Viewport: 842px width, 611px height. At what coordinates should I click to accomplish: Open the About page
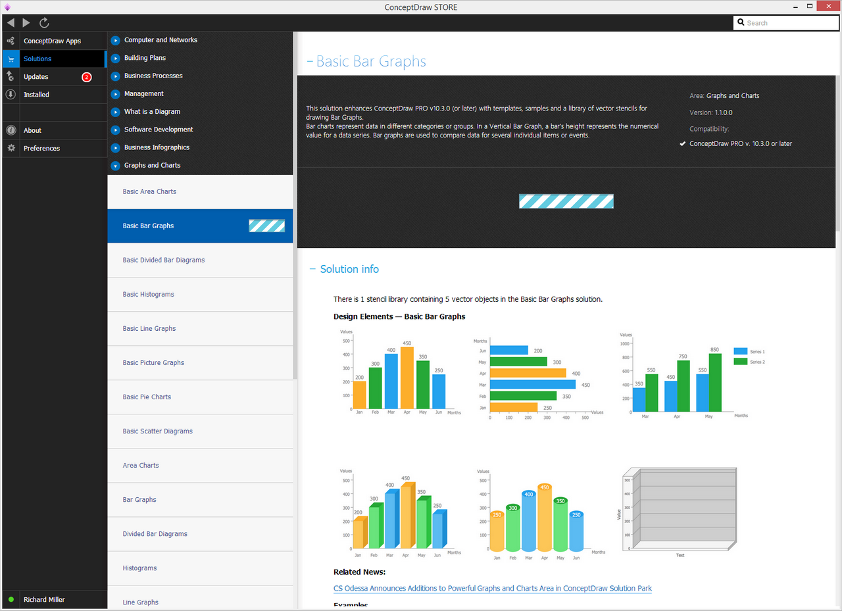(54, 130)
